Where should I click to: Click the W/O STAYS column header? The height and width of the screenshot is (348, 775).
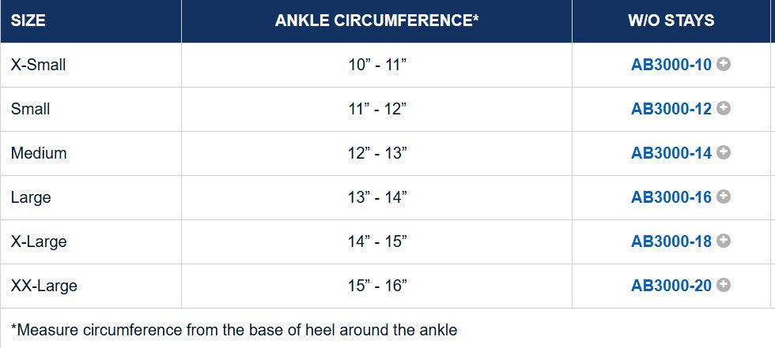pos(671,21)
